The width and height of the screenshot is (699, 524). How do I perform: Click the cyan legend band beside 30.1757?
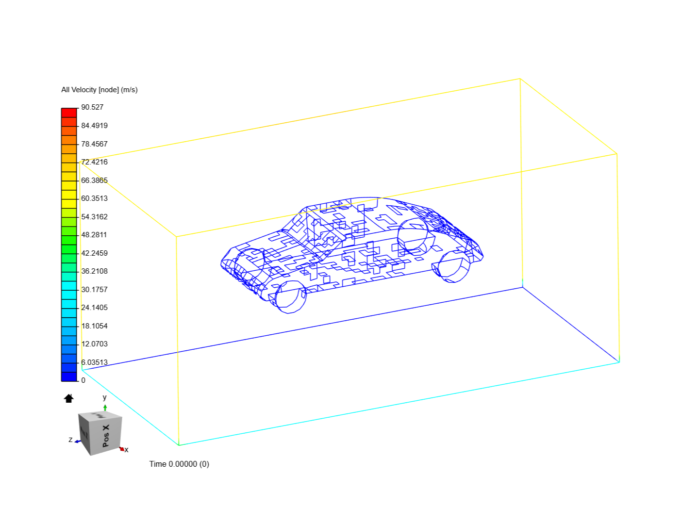click(x=69, y=295)
